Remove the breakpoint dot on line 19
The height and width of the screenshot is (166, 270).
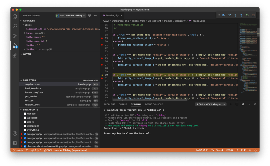pos(102,38)
